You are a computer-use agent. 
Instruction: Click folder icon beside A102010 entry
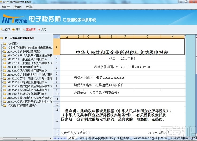pyautogui.click(x=5, y=63)
